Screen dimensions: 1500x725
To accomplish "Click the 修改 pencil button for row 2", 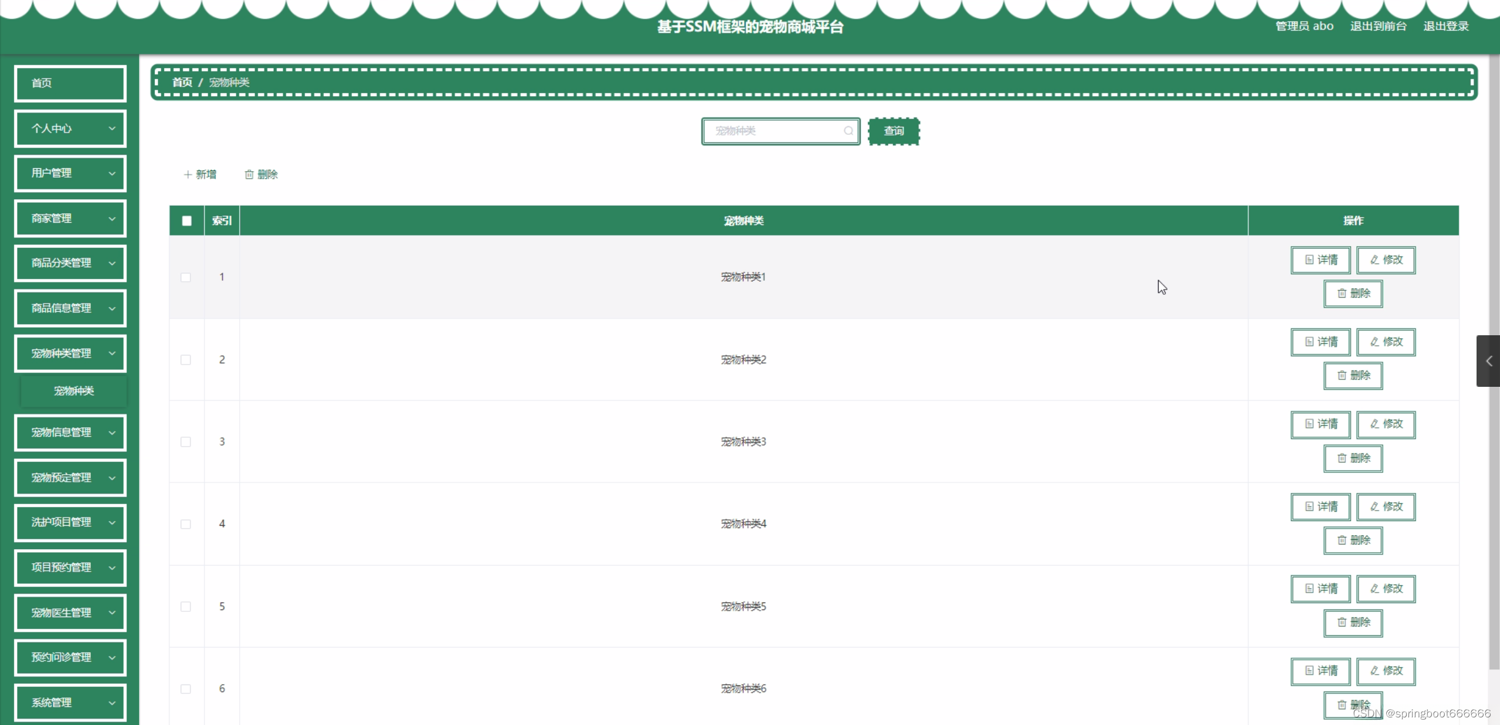I will [x=1386, y=342].
